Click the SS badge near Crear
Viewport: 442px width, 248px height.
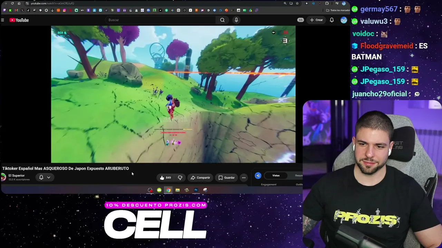click(300, 20)
